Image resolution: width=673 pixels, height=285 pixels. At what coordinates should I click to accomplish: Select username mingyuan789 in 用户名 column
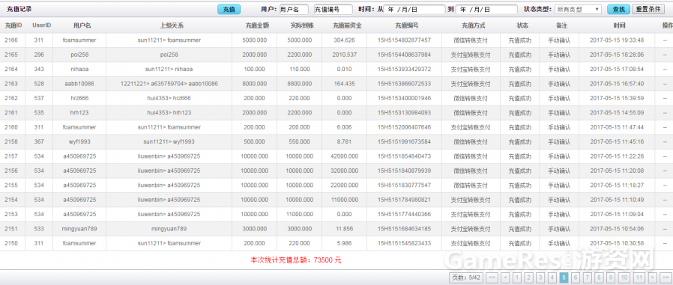click(79, 229)
